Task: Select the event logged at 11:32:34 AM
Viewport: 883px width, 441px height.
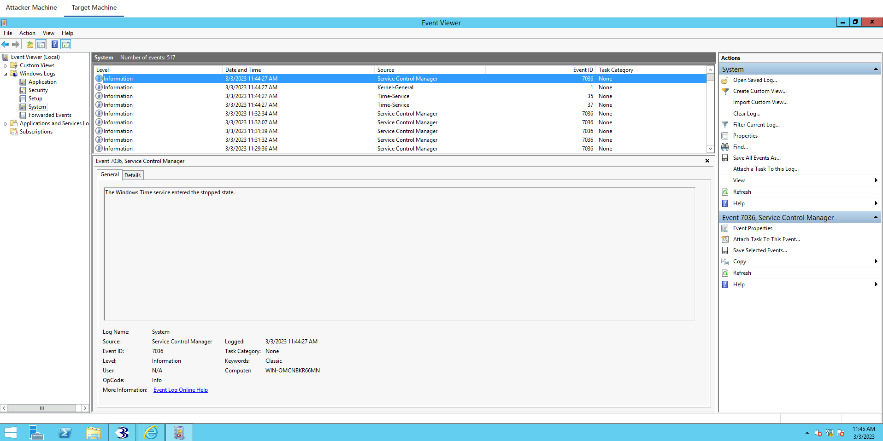Action: pyautogui.click(x=400, y=114)
